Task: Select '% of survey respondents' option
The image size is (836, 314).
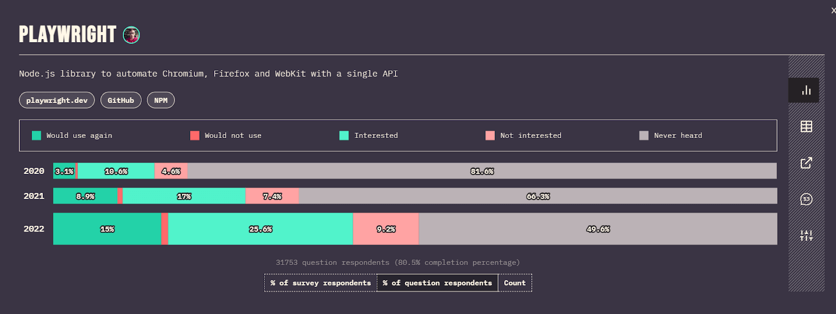Action: (x=320, y=283)
